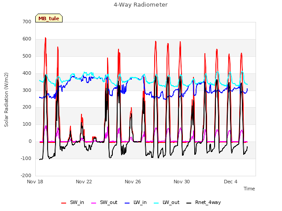Click the 4-Way Radiometer chart title
This screenshot has height=211, width=282.
(x=141, y=5)
